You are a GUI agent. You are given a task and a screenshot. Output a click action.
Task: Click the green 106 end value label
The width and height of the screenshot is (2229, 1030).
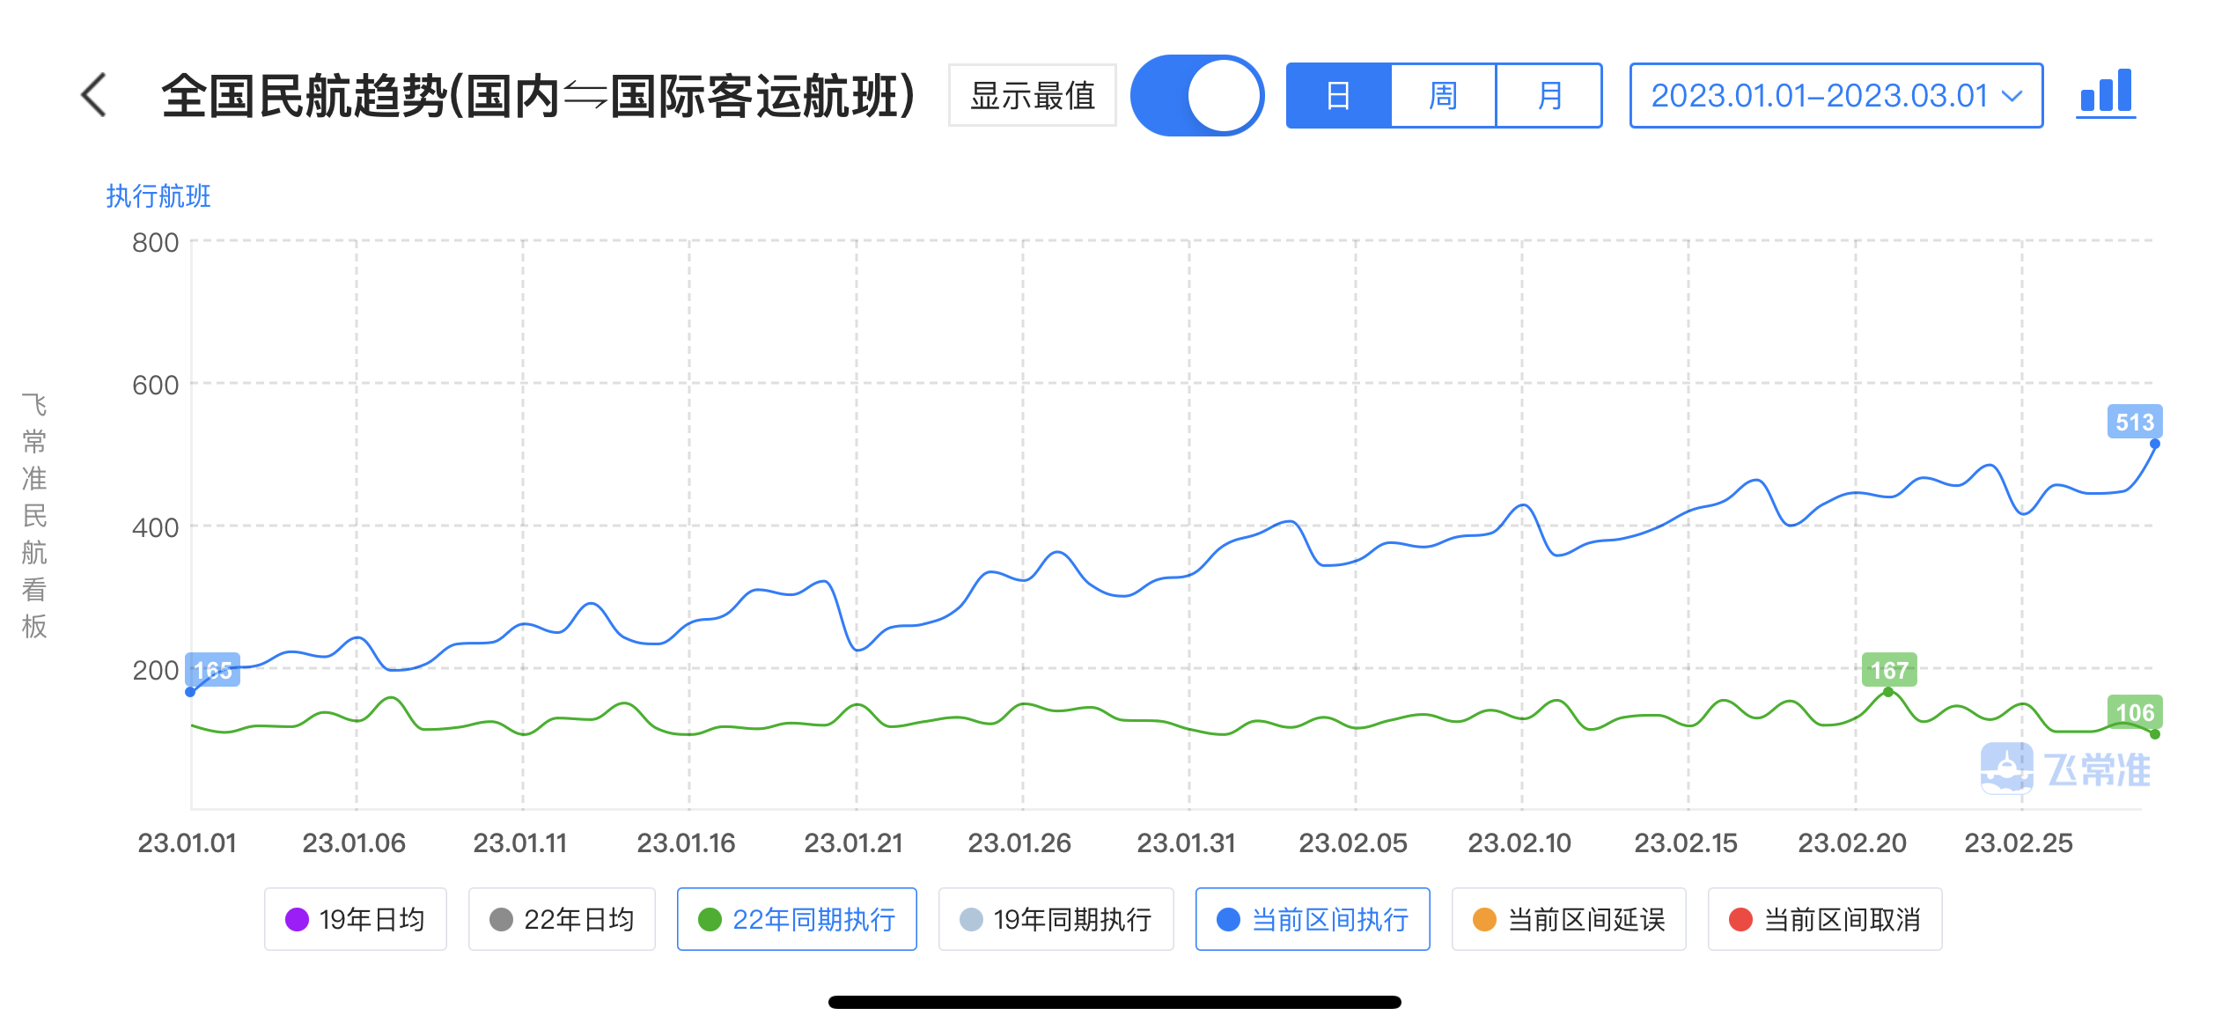point(2134,712)
